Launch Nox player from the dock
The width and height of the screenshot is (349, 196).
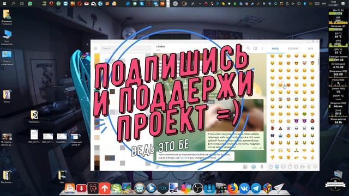(x=163, y=188)
